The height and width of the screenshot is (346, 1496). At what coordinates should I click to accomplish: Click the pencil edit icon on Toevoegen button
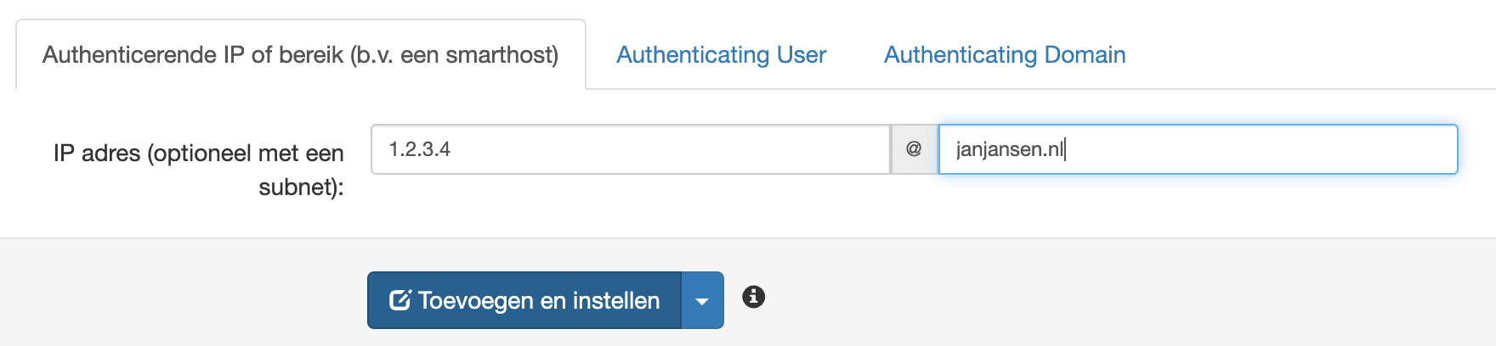tap(399, 300)
